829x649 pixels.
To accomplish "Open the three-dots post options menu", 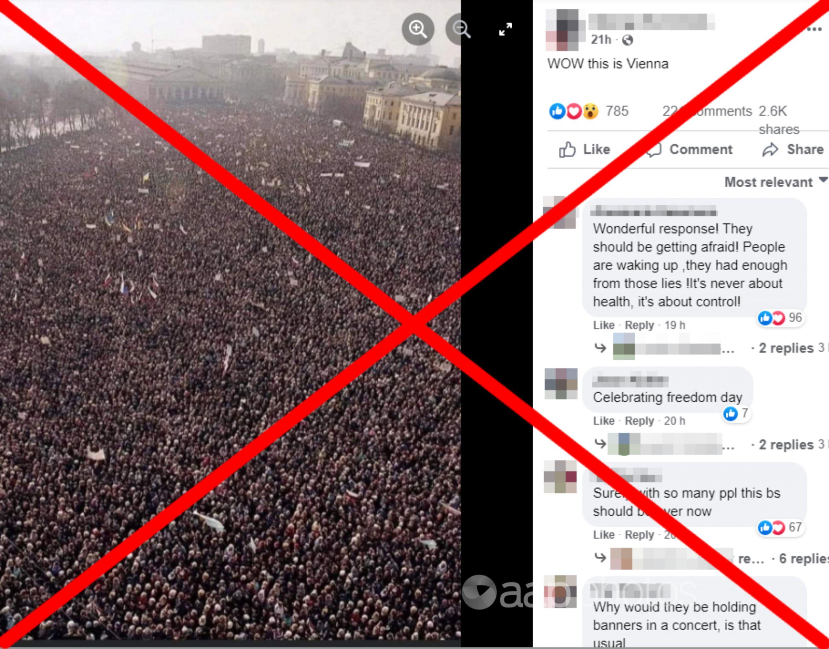I will pos(814,29).
